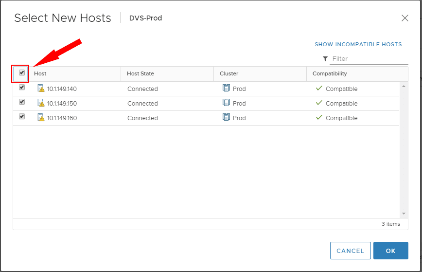This screenshot has height=272, width=422.
Task: Click Prod cluster text in 10.1.149.160 row
Action: pos(239,118)
